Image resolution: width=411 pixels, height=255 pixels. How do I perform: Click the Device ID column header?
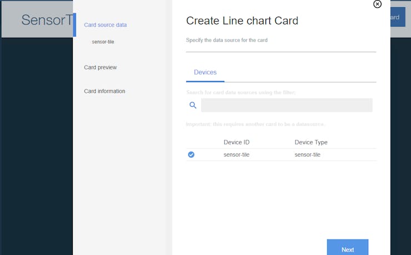[x=237, y=142]
